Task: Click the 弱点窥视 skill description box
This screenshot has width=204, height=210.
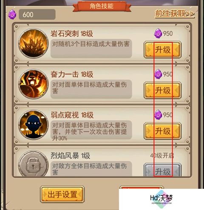Action: [x=91, y=130]
